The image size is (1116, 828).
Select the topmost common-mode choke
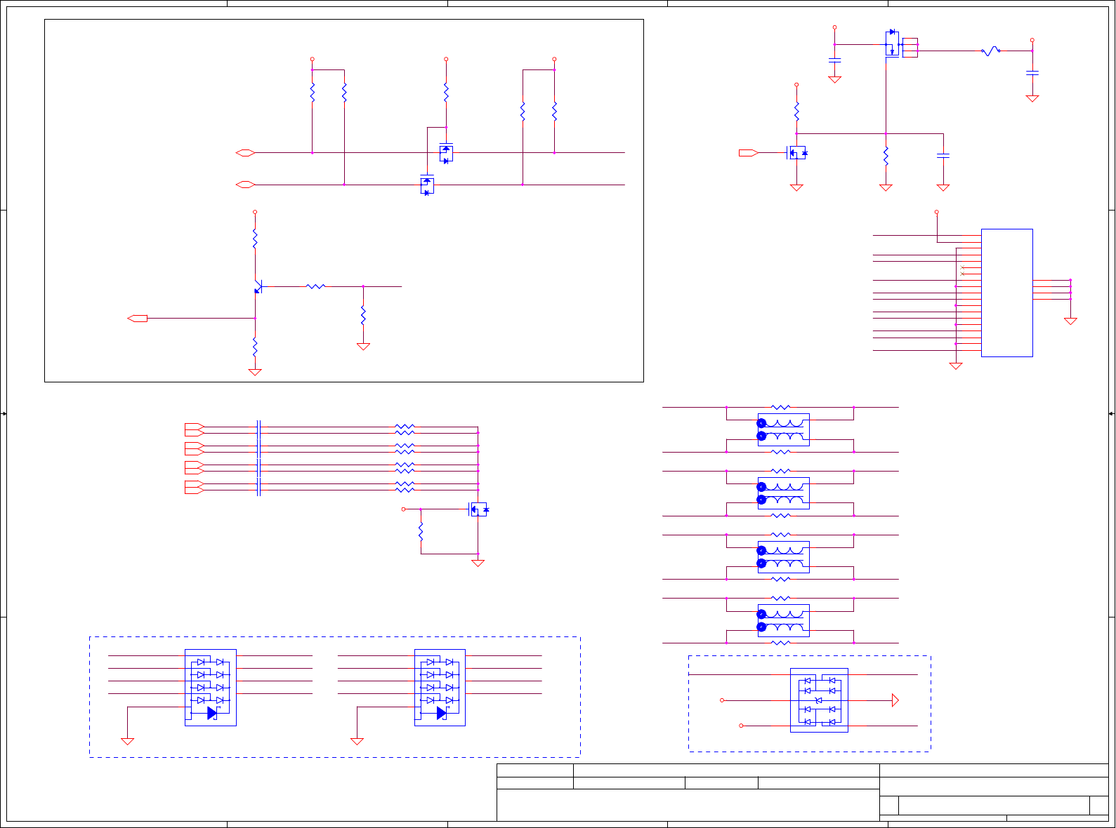coord(783,429)
